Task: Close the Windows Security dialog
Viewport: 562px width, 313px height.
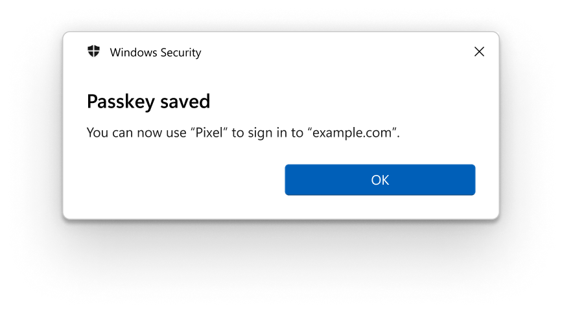Action: (479, 52)
